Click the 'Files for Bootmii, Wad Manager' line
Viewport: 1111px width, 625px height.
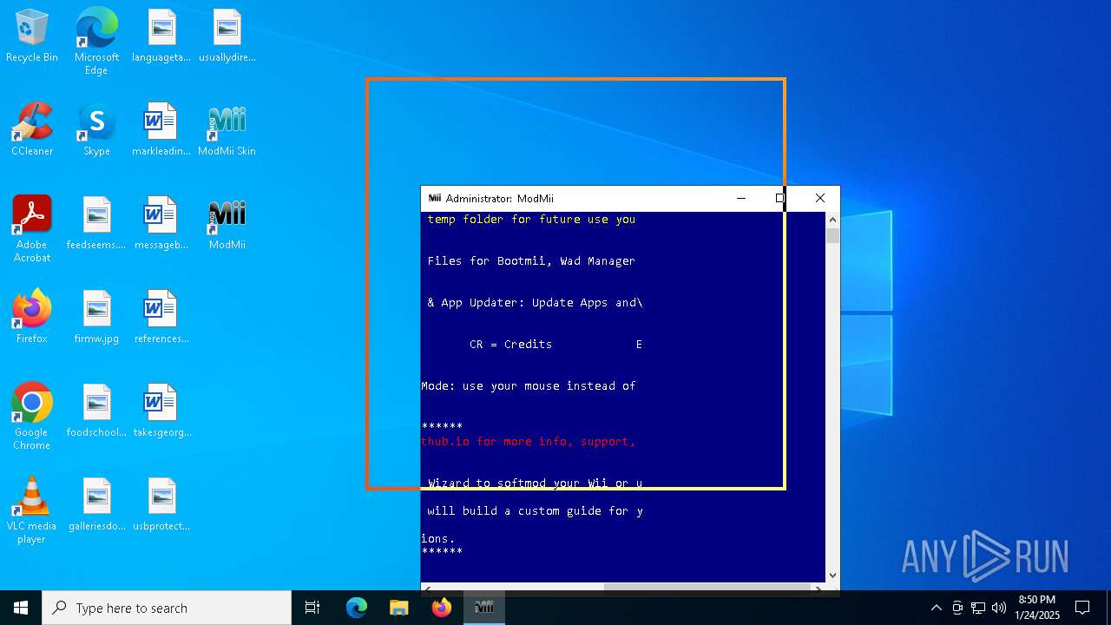tap(531, 261)
